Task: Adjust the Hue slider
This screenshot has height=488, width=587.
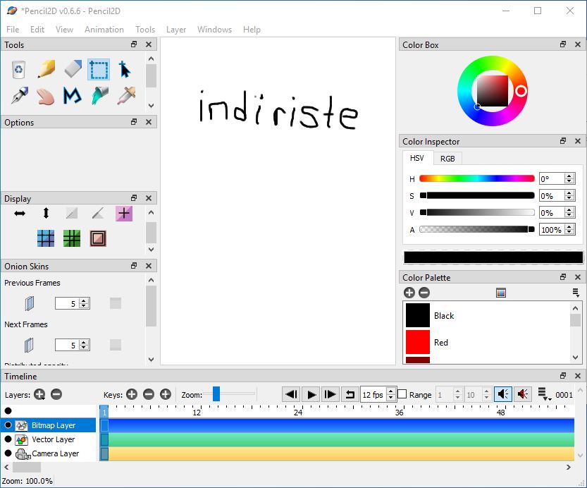Action: (476, 178)
